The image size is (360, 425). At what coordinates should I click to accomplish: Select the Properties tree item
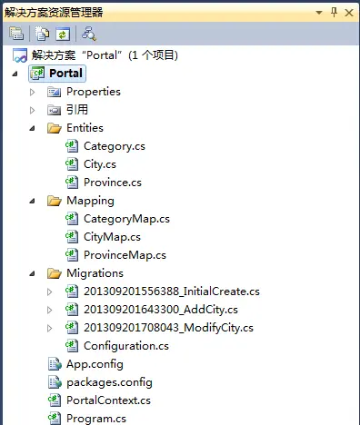coord(94,92)
